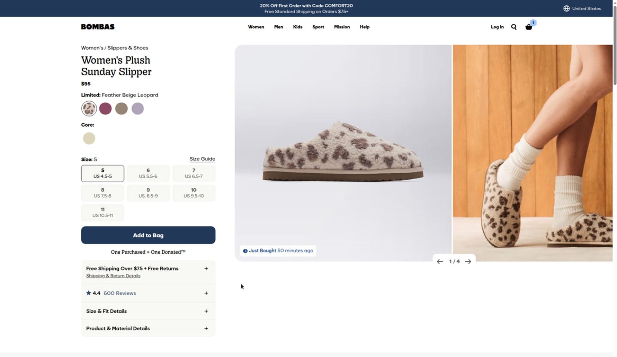Click United States region selector

pos(582,9)
